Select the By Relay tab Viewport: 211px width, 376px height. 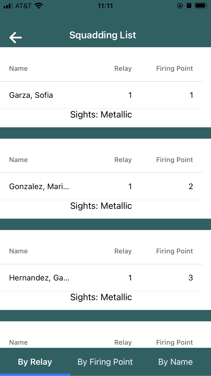[35, 362]
